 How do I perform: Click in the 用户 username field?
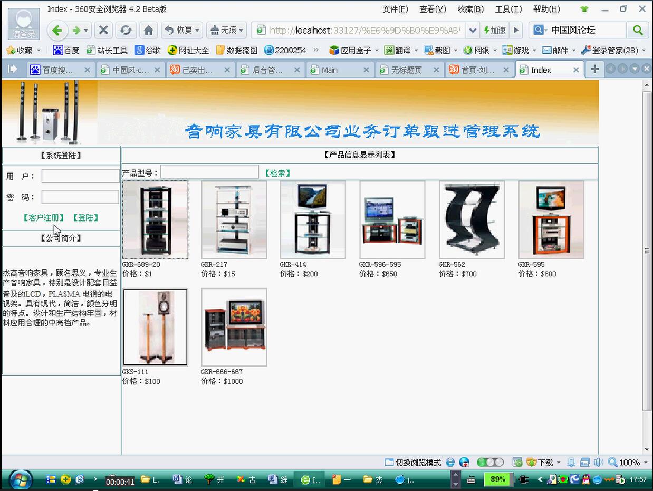[x=80, y=176]
